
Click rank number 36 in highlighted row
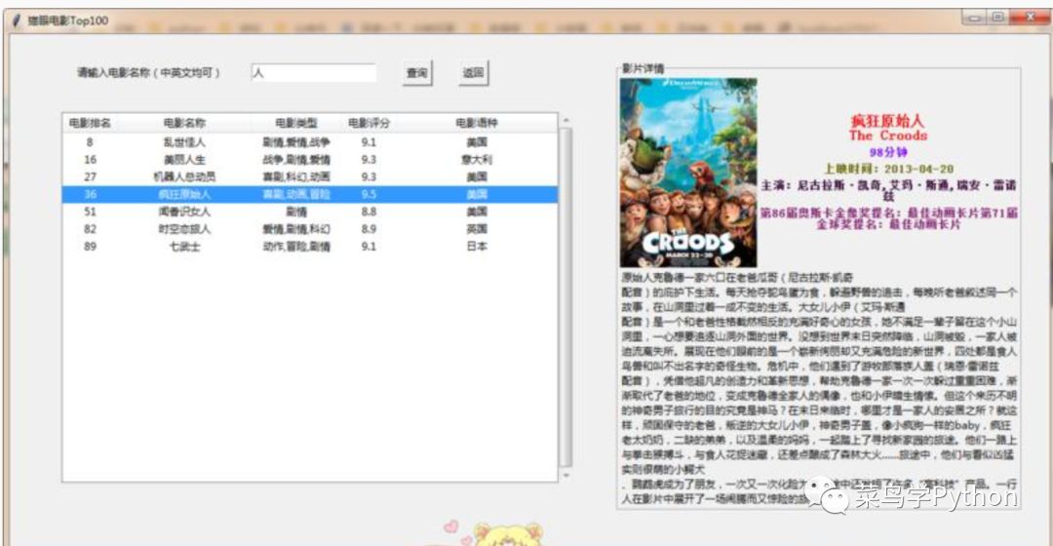tap(90, 195)
